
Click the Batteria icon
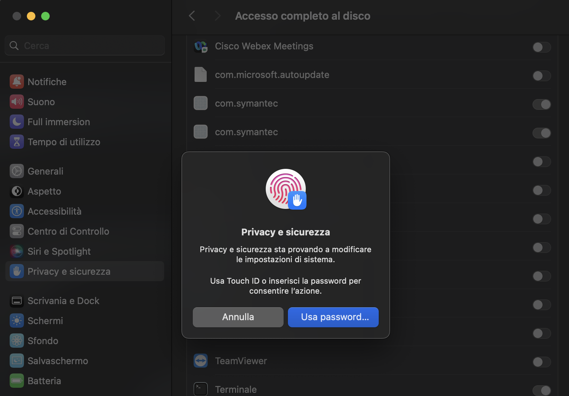[17, 381]
